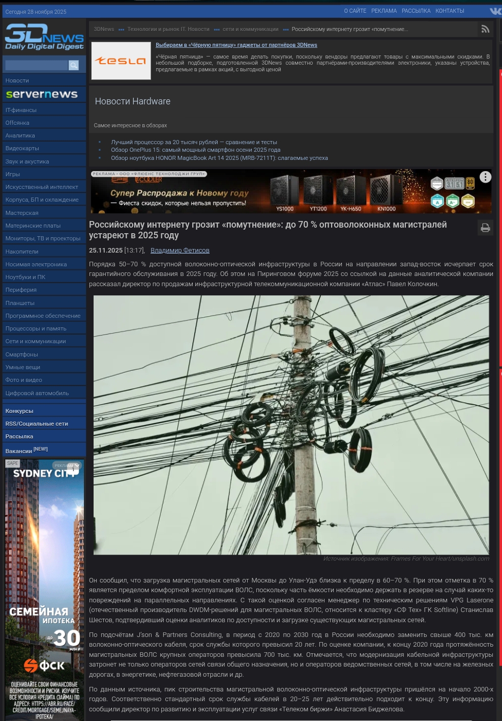Open the three-dot options on the ad banner
This screenshot has height=721, width=502.
[485, 177]
